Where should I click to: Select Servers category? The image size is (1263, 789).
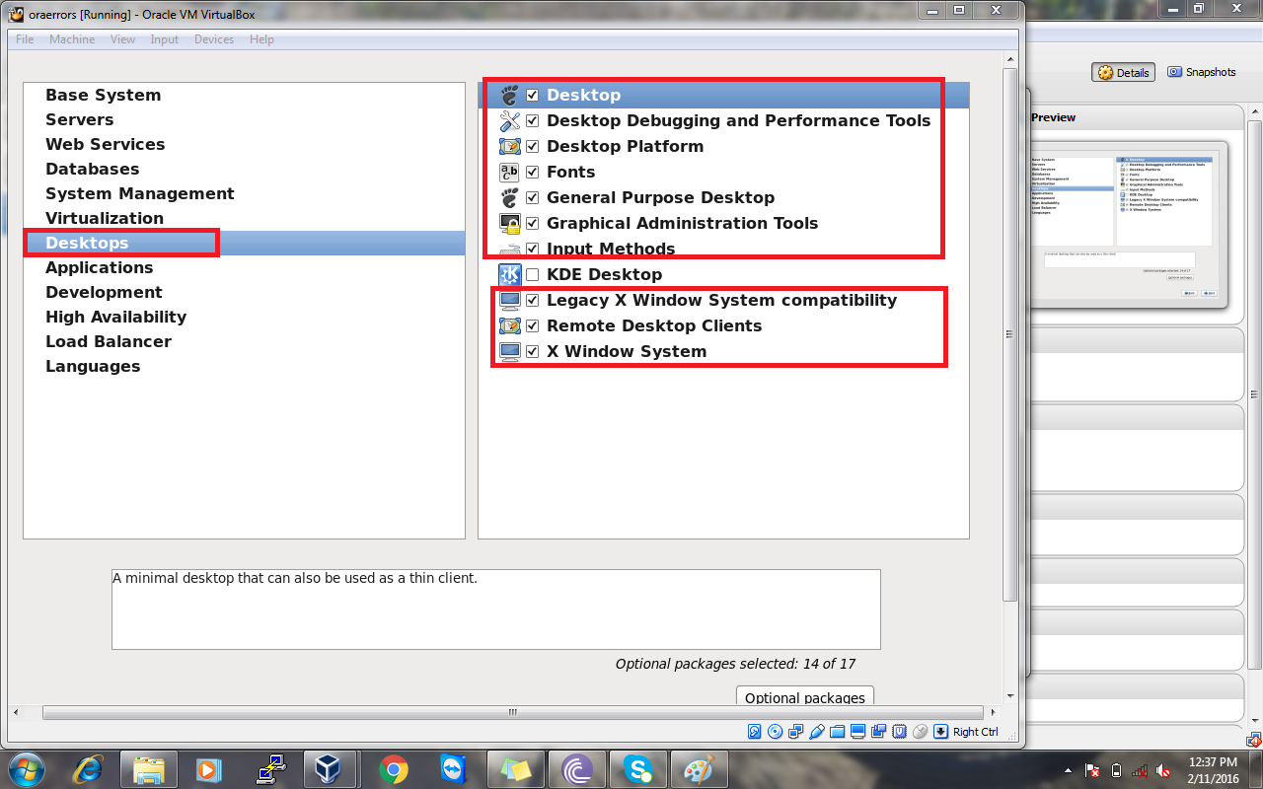(x=79, y=119)
